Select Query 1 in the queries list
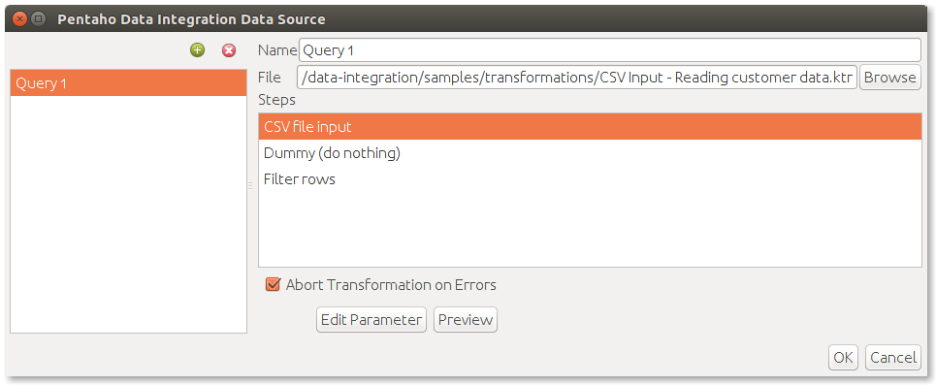Image resolution: width=936 pixels, height=385 pixels. coord(128,83)
